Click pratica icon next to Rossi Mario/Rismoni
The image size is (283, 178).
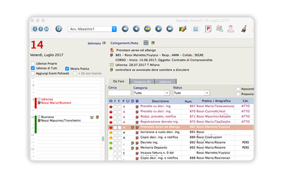tap(39, 103)
